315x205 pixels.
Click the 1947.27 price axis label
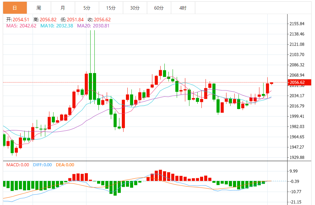tap(297, 147)
